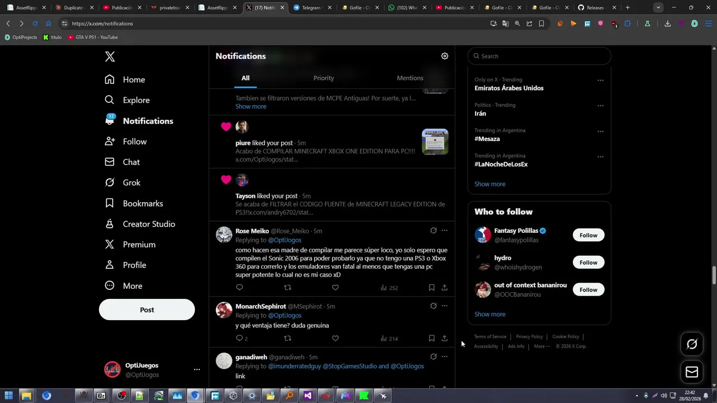717x403 pixels.
Task: Open more options on ganadiweh's post
Action: coord(444,357)
